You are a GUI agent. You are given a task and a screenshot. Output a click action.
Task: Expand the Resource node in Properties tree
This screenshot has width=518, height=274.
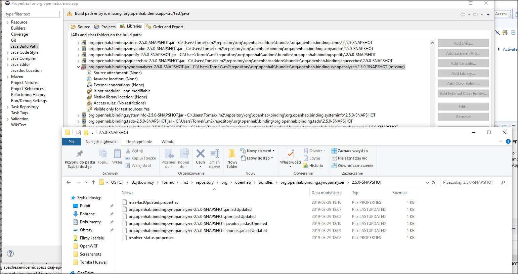7,22
